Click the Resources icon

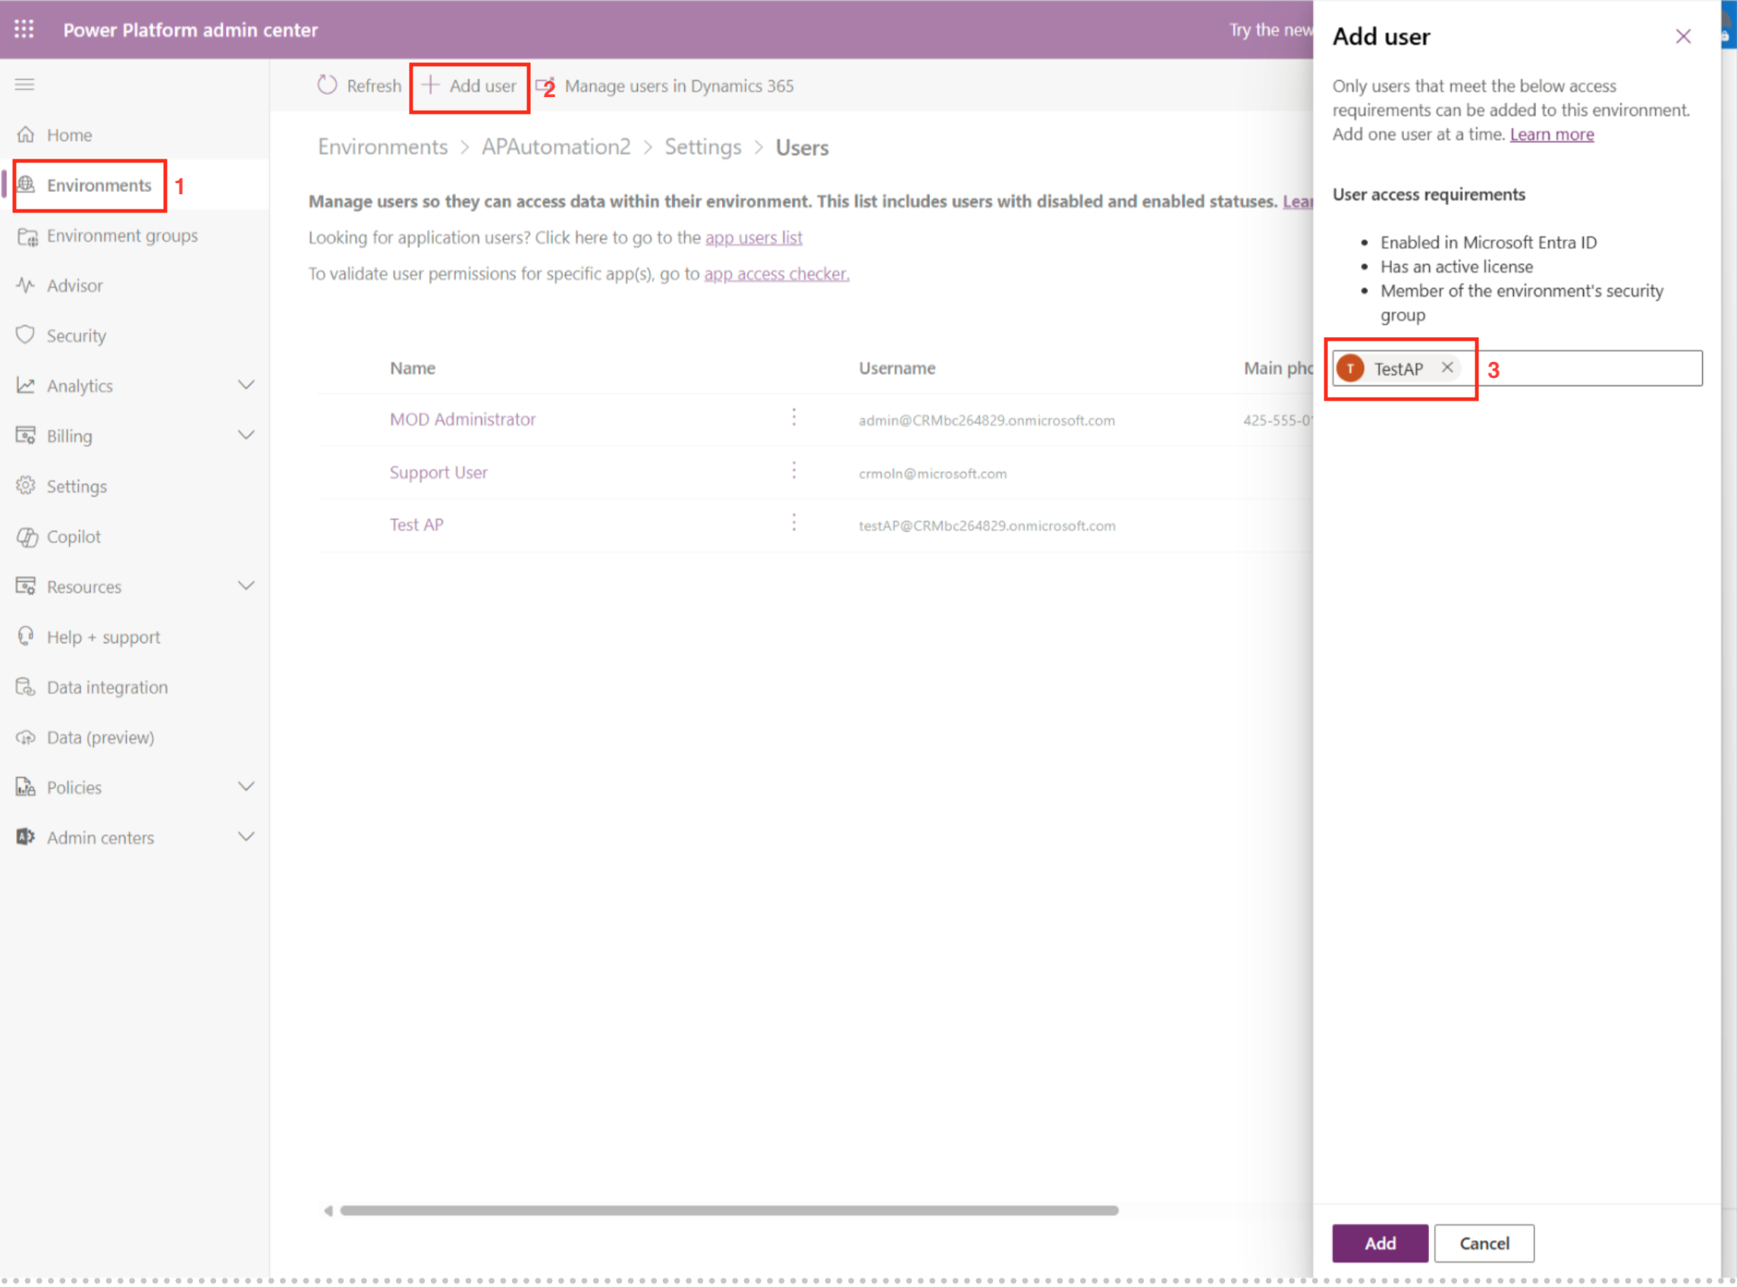pos(26,587)
